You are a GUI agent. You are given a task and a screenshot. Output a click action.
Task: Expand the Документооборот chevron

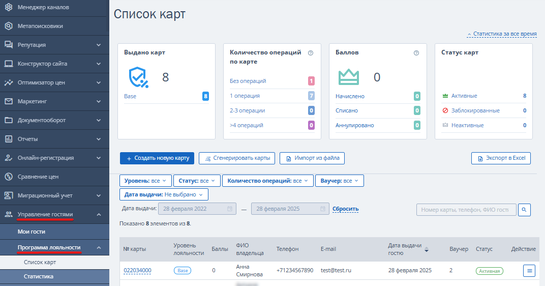[99, 120]
